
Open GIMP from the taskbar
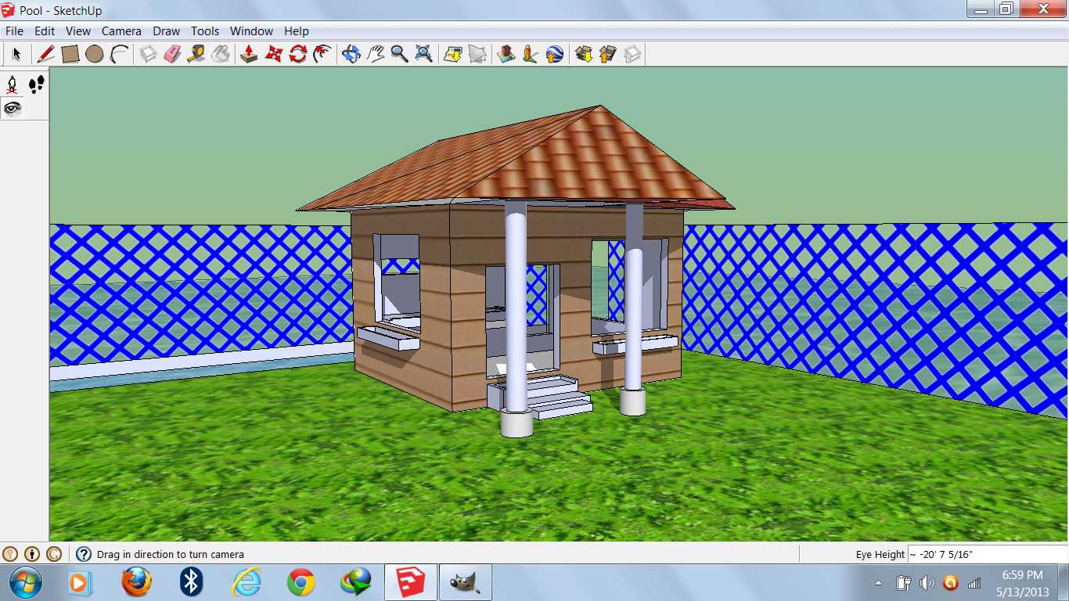click(x=466, y=583)
